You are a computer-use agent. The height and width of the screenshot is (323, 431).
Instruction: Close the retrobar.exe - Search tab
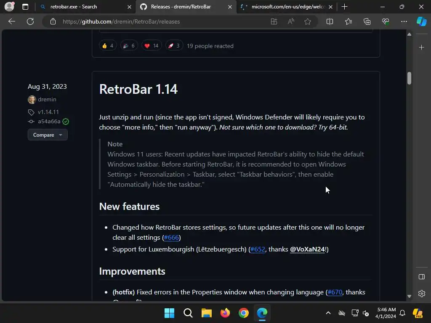click(x=129, y=7)
